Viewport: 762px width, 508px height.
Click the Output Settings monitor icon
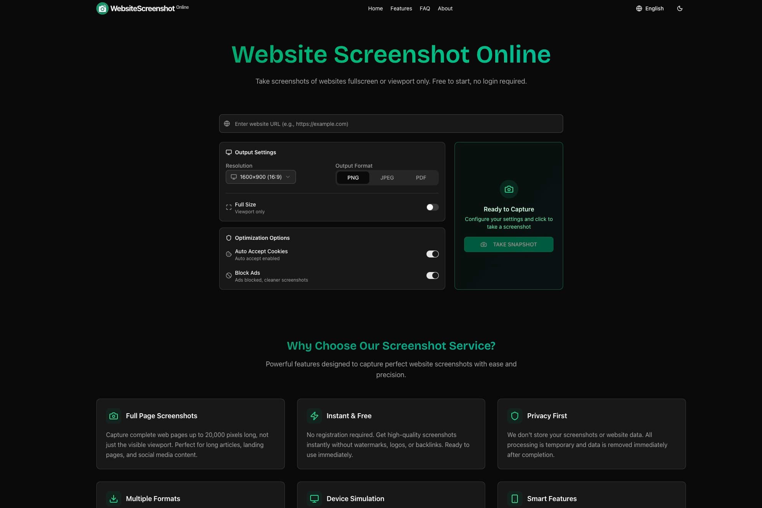tap(229, 152)
